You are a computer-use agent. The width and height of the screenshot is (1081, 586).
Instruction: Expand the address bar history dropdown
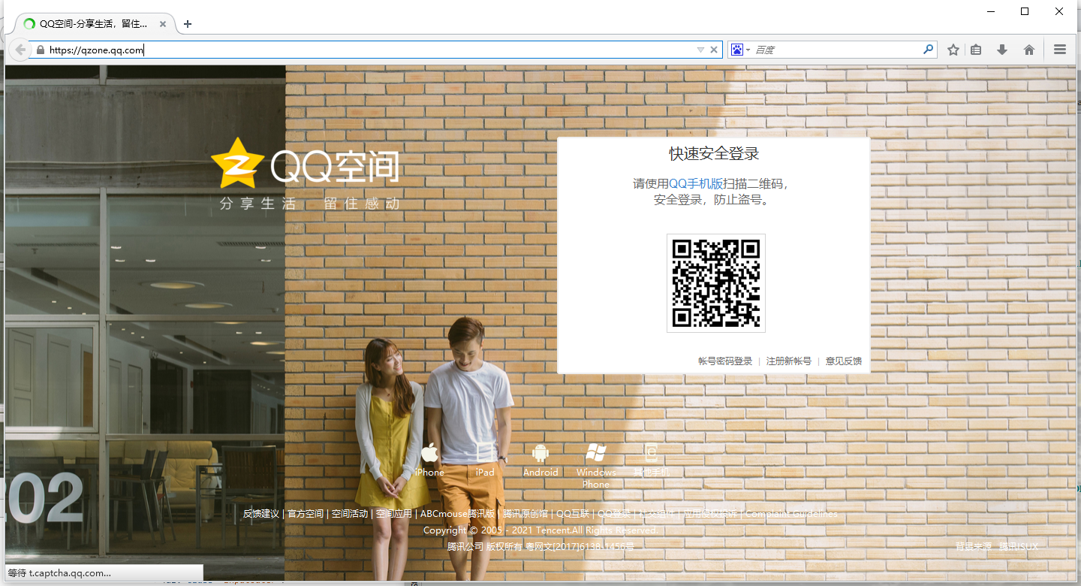(x=700, y=49)
